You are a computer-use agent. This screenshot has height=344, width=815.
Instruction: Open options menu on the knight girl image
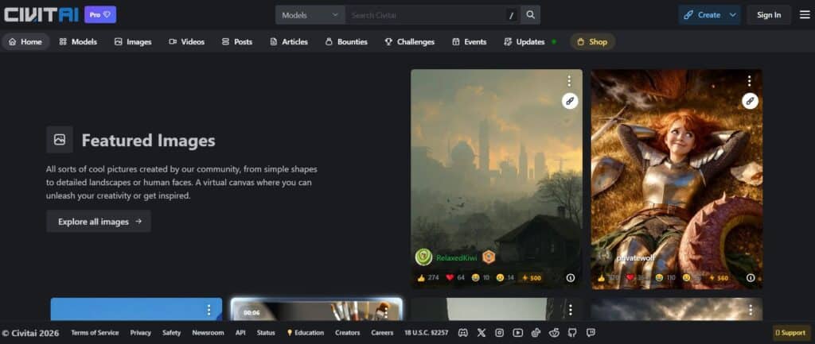point(749,81)
